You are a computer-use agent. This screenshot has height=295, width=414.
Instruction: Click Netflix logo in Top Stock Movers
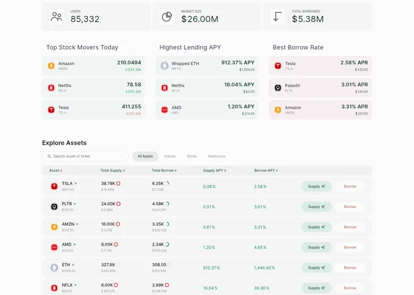[x=51, y=88]
